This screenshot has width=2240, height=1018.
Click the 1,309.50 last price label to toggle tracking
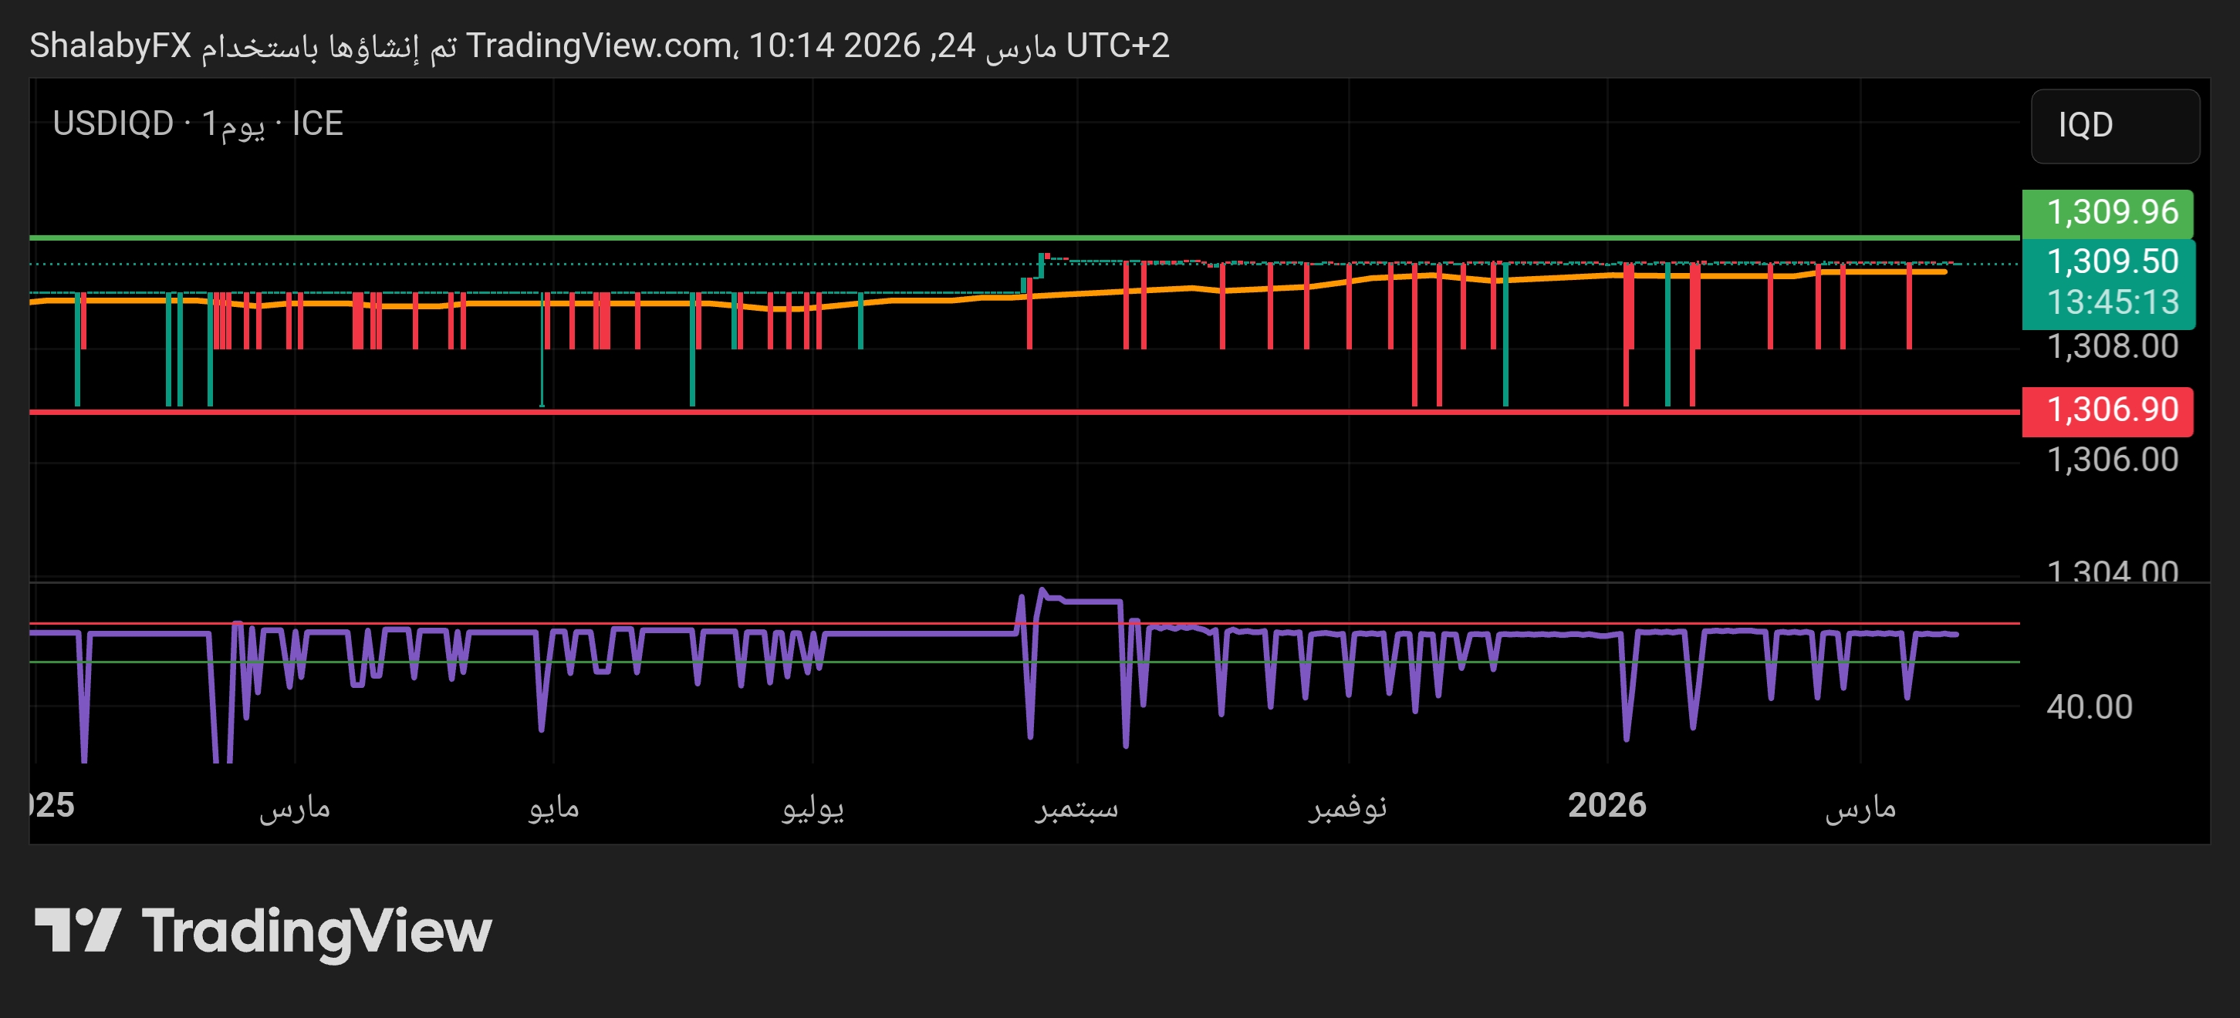[2117, 262]
